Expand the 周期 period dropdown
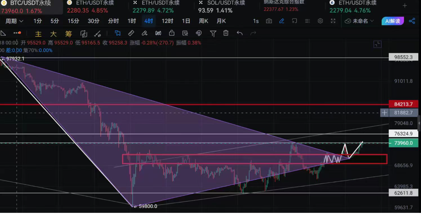 [14, 21]
